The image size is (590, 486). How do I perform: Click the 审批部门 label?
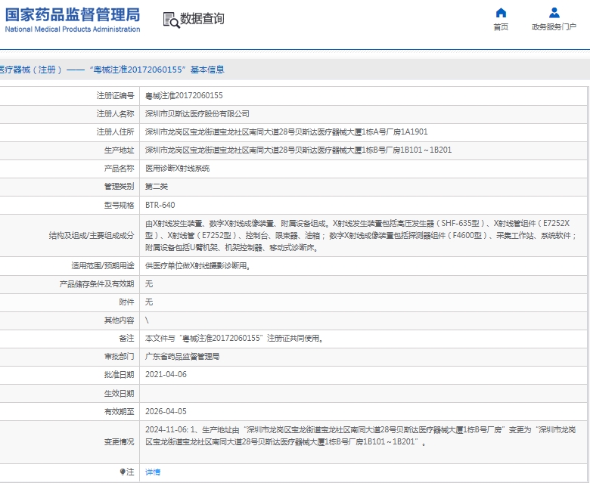(119, 356)
